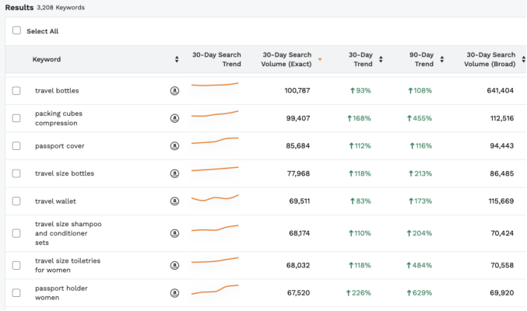527x311 pixels.
Task: Tick the passport cover row checkbox
Action: pyautogui.click(x=16, y=146)
